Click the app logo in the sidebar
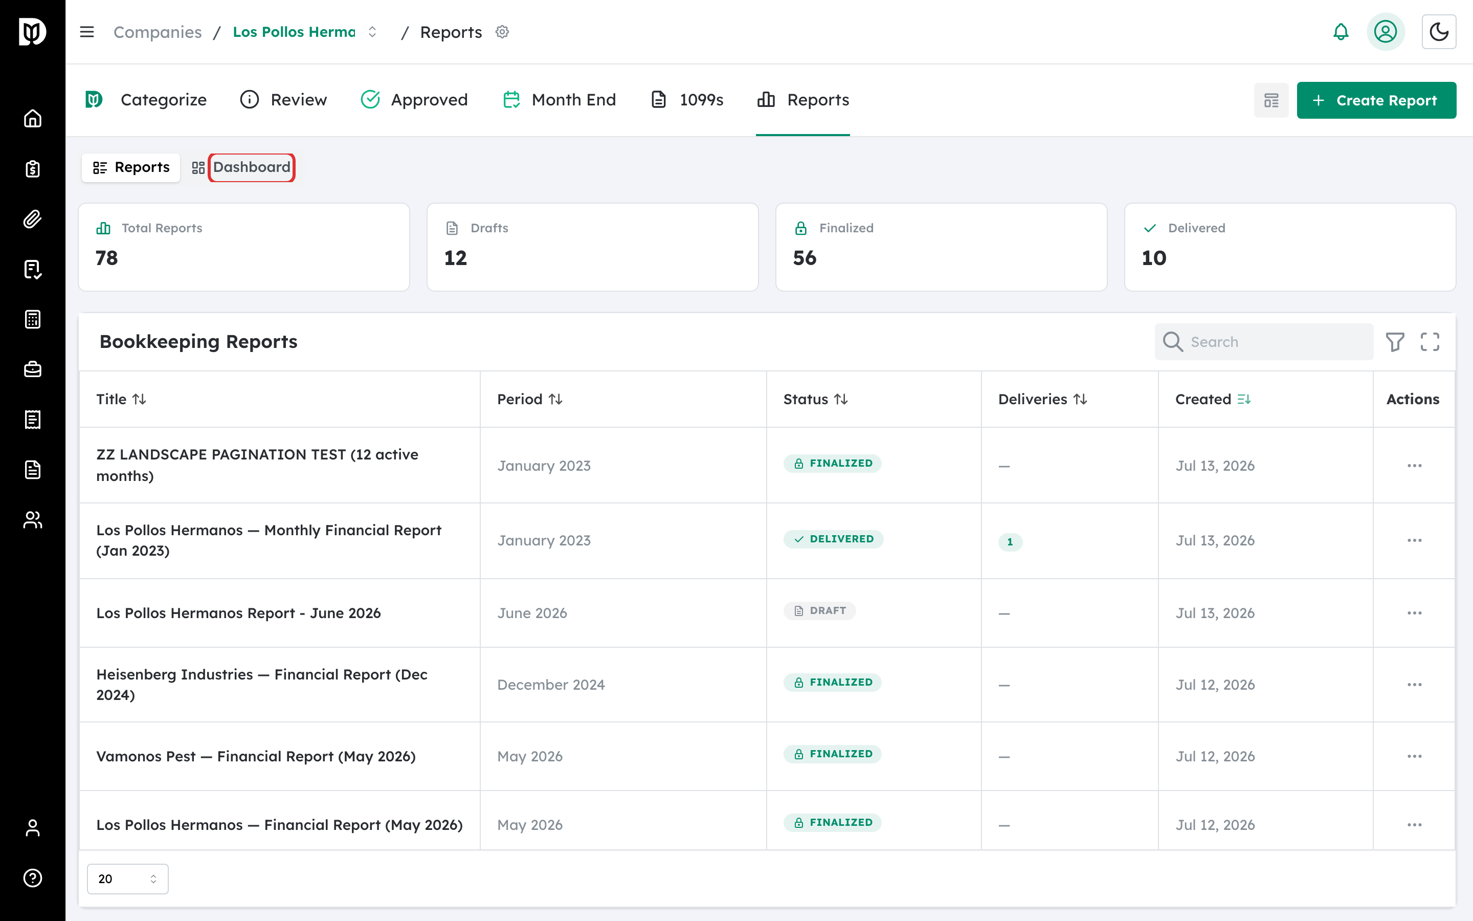1473x921 pixels. [x=32, y=32]
